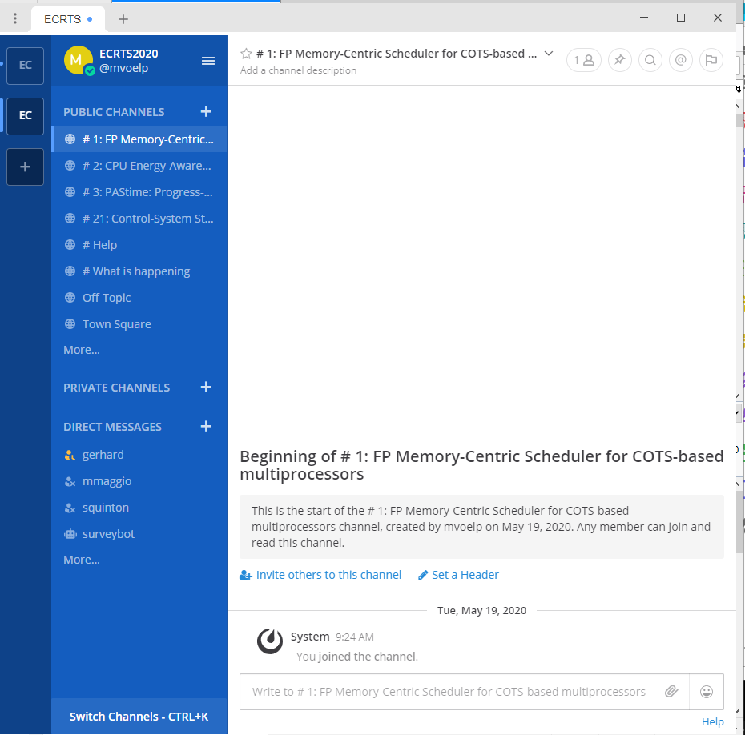Image resolution: width=745 pixels, height=735 pixels.
Task: Open direct message with mmaggio
Action: tap(139, 481)
